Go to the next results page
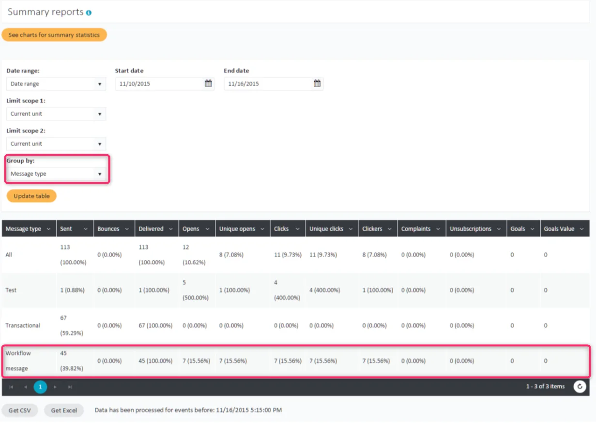The image size is (596, 423). (x=55, y=387)
